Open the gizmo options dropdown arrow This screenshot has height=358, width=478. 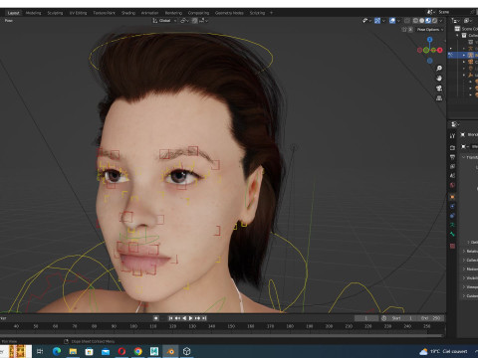tap(383, 21)
